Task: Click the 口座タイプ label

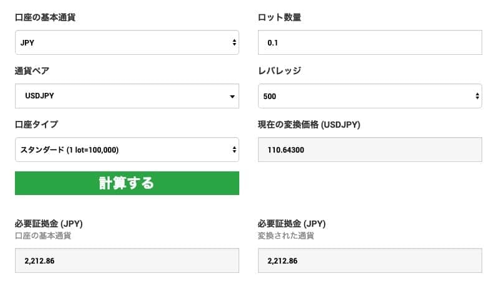Action: (x=36, y=125)
